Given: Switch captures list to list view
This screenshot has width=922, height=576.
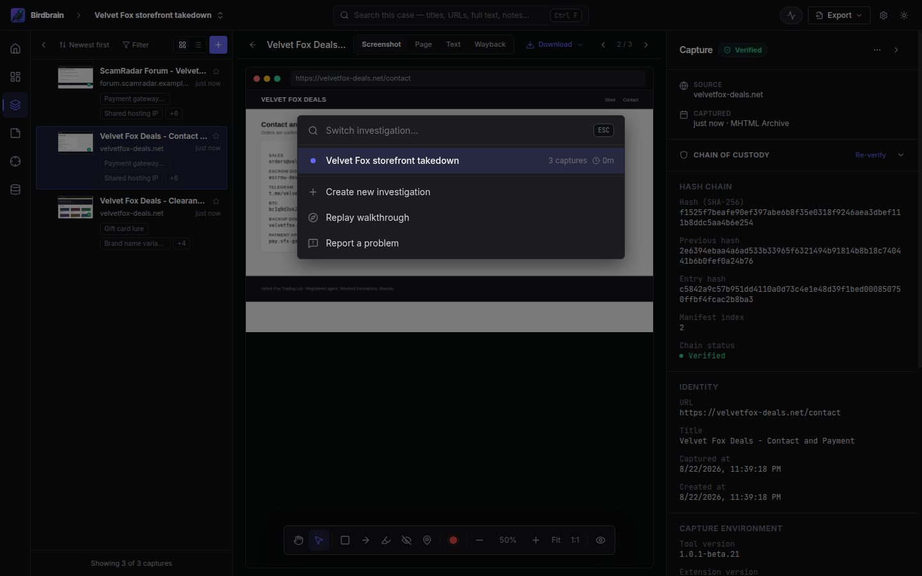Looking at the screenshot, I should (198, 45).
